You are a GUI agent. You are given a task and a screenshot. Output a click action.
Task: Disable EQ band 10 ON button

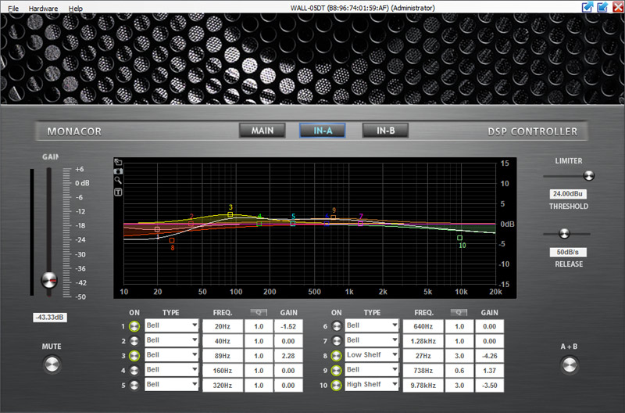click(x=337, y=385)
